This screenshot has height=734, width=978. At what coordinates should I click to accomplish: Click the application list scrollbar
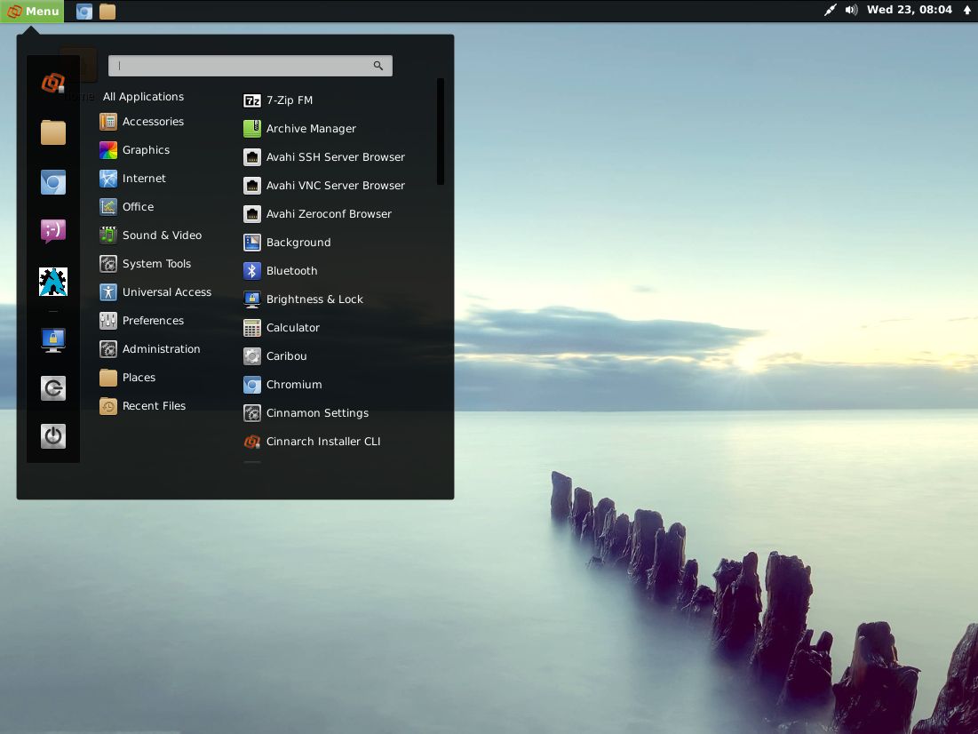point(440,132)
